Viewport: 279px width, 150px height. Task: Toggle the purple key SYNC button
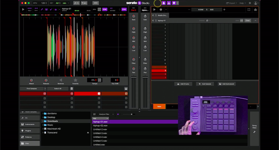coord(124,10)
